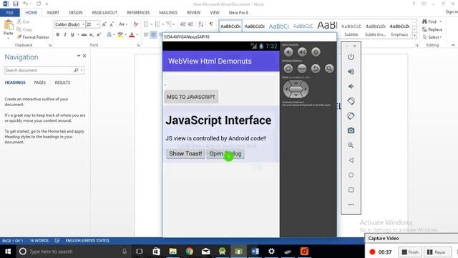
Task: Switch to the REFERENCES tab
Action: (x=138, y=13)
